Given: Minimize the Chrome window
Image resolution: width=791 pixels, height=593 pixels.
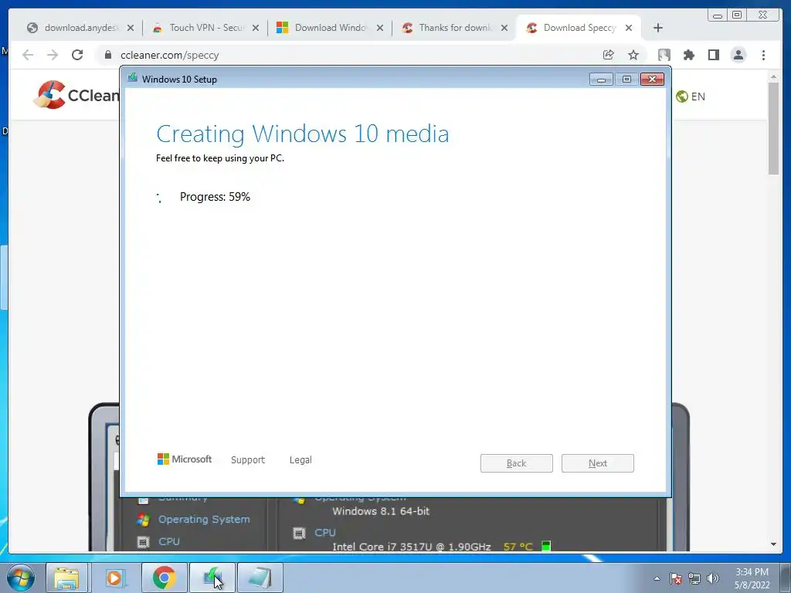Looking at the screenshot, I should coord(718,15).
